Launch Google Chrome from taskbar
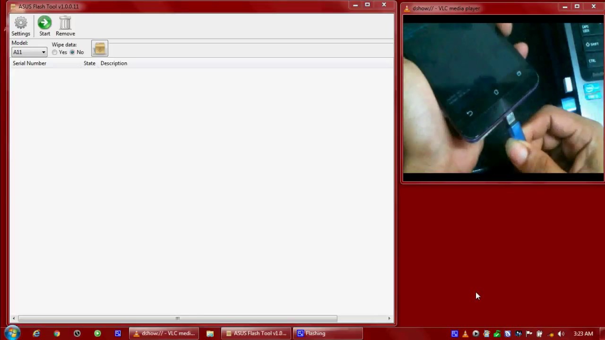The image size is (605, 340). tap(57, 333)
